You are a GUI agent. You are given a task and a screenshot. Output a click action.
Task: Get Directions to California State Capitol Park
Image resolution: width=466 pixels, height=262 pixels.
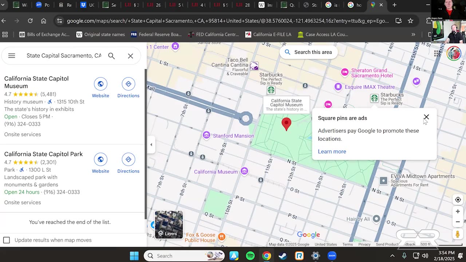click(x=128, y=163)
